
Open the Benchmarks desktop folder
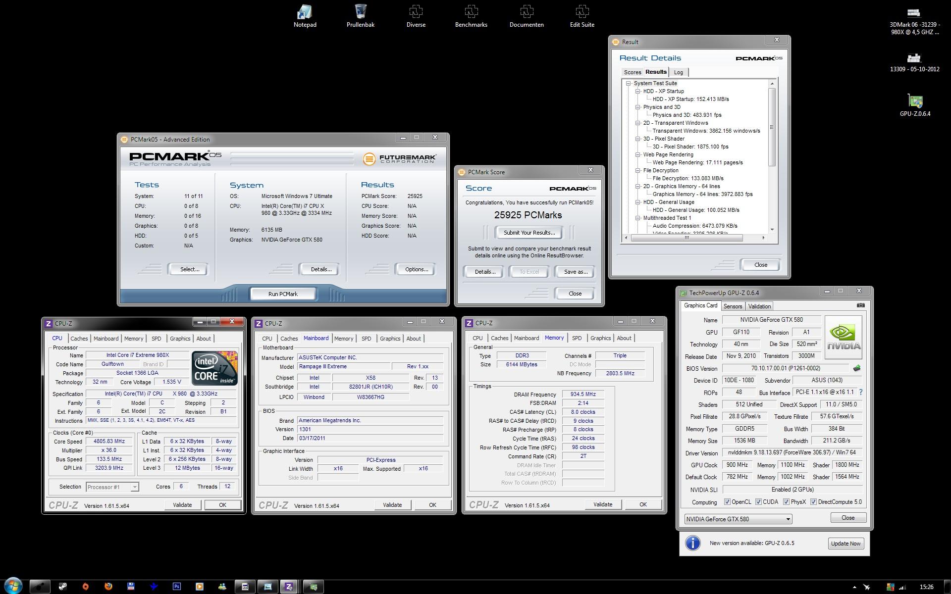pos(471,16)
